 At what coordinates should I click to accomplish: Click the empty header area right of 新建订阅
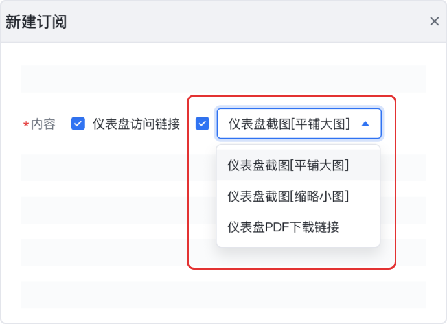[246, 22]
